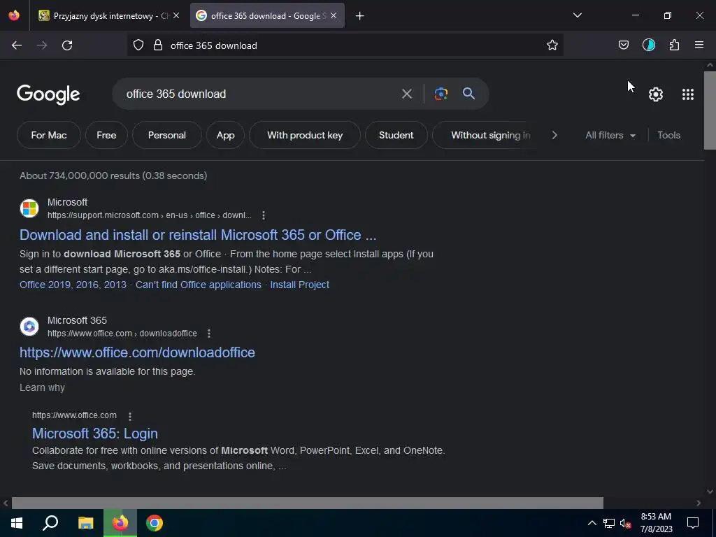The image size is (716, 537).
Task: Open www.office.com/downloadoffice result link
Action: tap(137, 352)
